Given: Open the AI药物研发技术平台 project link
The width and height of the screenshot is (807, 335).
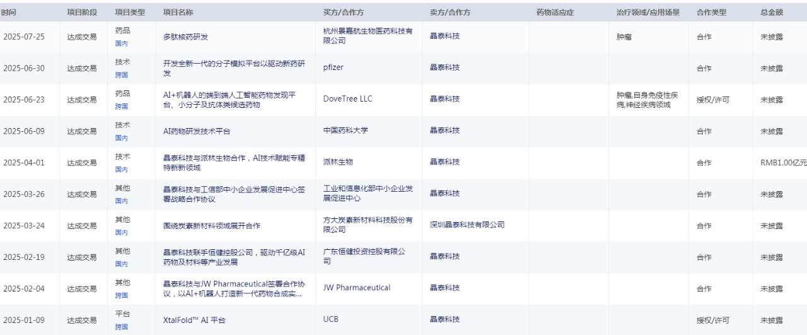Looking at the screenshot, I should pos(197,131).
